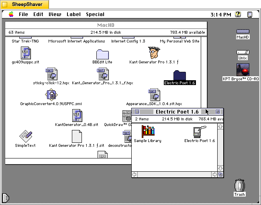Select the KPT Bryce CD-ROM desktop icon

pyautogui.click(x=243, y=70)
